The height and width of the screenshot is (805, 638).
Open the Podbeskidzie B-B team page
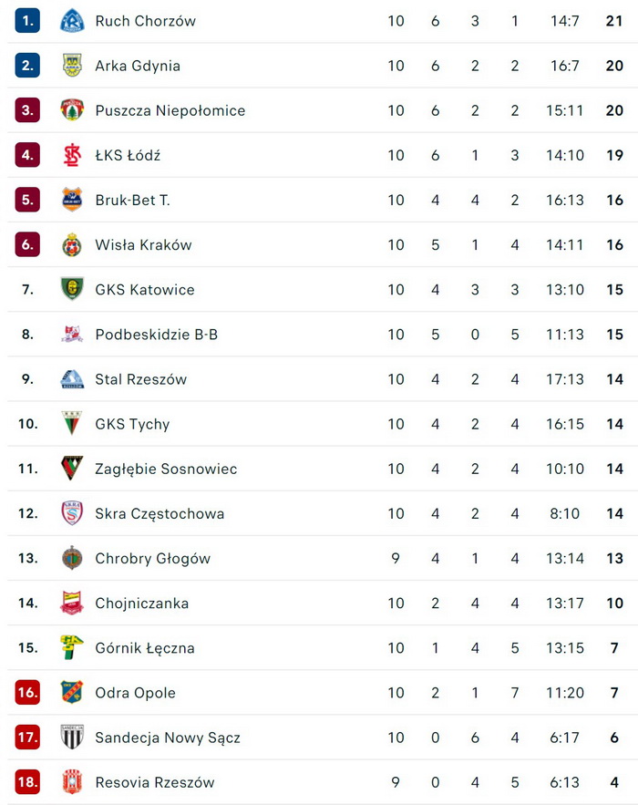(x=156, y=335)
